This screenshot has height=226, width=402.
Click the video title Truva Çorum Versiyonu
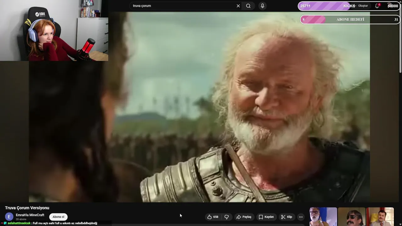(27, 208)
